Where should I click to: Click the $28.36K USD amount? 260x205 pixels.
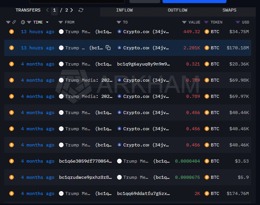pos(239,64)
